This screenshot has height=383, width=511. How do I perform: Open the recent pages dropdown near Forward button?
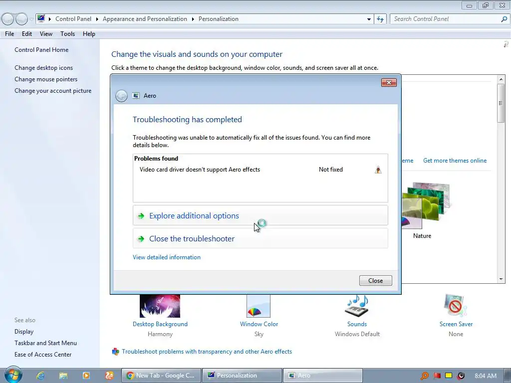pos(31,19)
